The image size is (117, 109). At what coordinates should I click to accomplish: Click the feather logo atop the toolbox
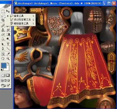(6, 6)
